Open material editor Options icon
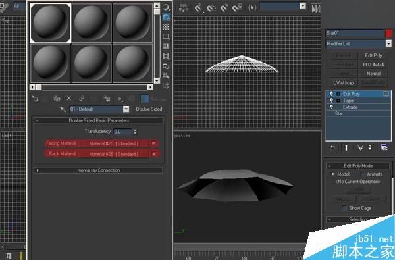 tap(166, 66)
